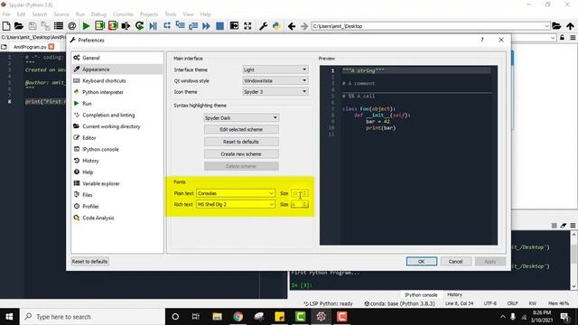Switch to the IPython console tab
Image resolution: width=578 pixels, height=325 pixels.
click(x=421, y=295)
